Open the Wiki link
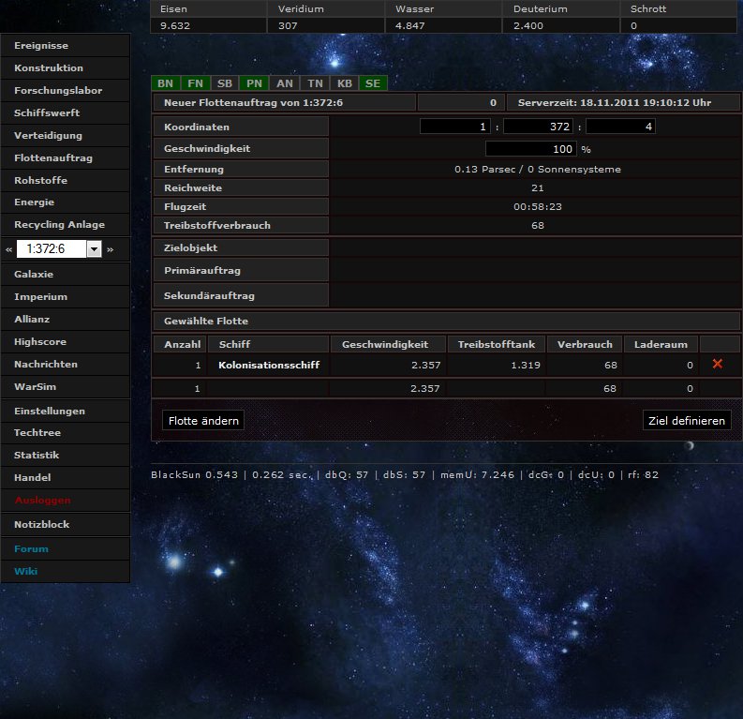Image resolution: width=743 pixels, height=719 pixels. [x=66, y=572]
